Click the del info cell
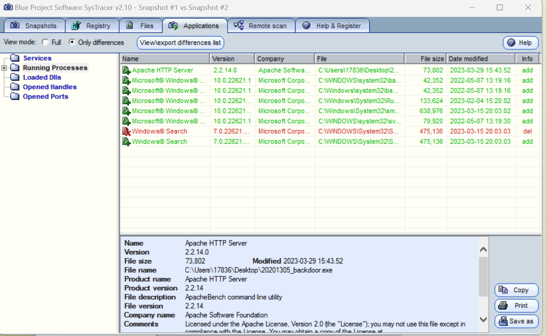The image size is (547, 336). pos(527,131)
